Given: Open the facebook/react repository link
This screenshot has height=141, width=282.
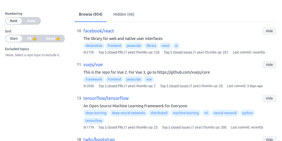Looking at the screenshot, I should (99, 31).
